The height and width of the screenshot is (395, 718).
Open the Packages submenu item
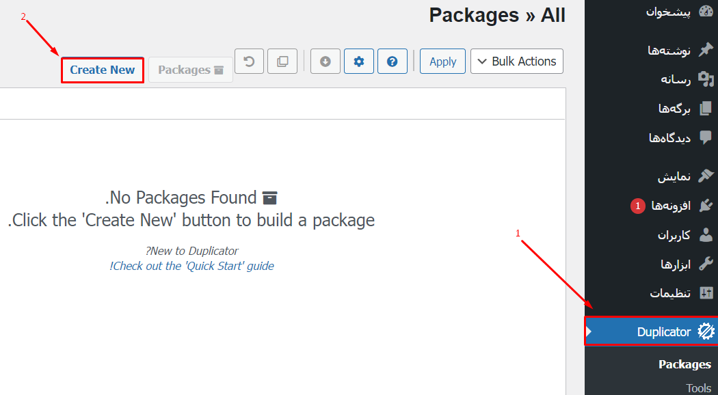coord(684,364)
